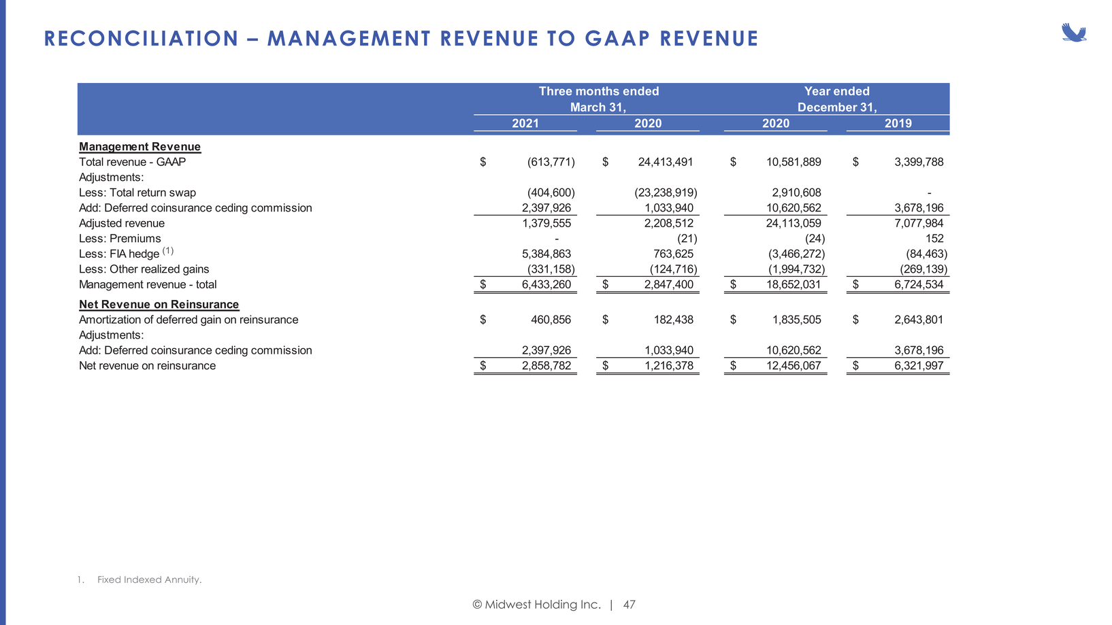Screen dimensions: 1112x625
Task: Click the eagle logo icon
Action: [x=1074, y=33]
